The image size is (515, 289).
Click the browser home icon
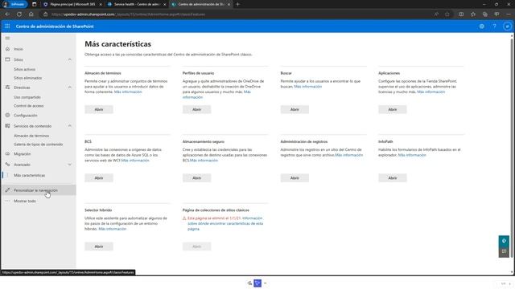[x=31, y=14]
